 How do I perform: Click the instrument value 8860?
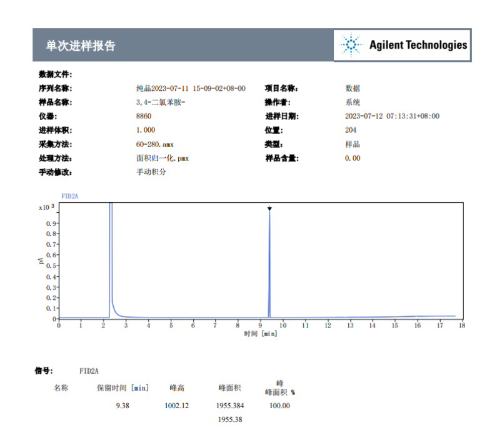(x=143, y=116)
